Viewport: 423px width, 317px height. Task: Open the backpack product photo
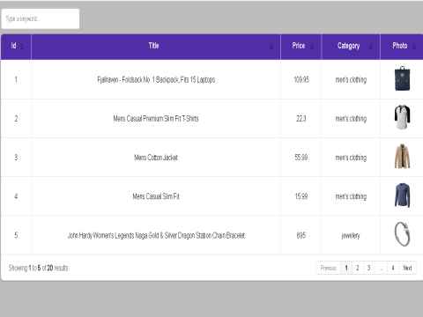coord(402,78)
